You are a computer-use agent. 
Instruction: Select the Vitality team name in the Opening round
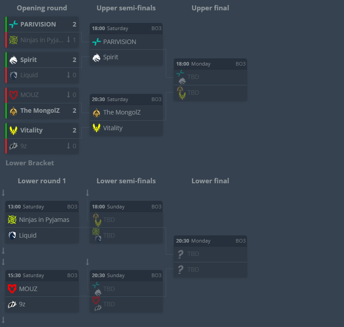click(31, 130)
